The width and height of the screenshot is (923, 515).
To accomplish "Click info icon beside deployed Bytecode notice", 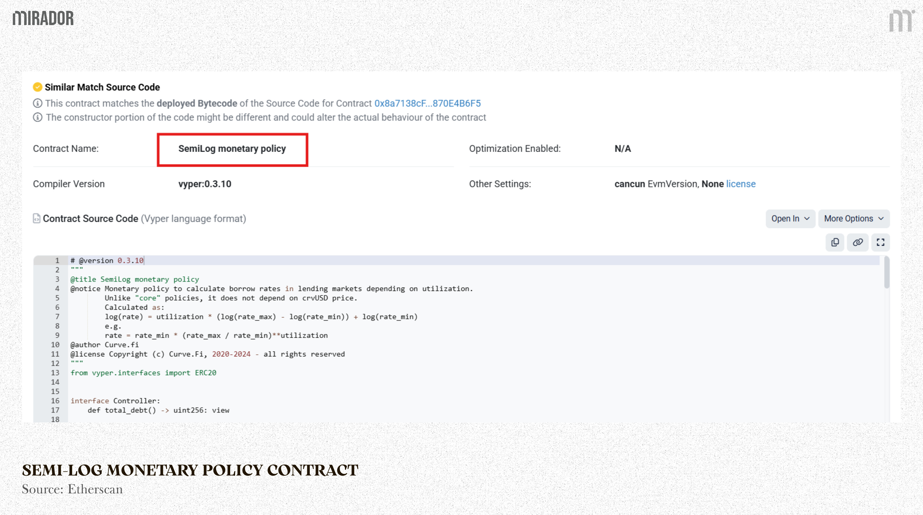I will coord(37,103).
